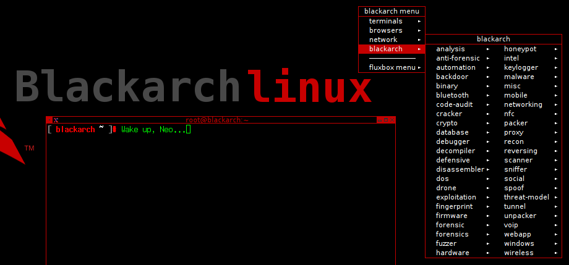Choose the webapp category
Image resolution: width=569 pixels, height=265 pixels.
tap(528, 234)
